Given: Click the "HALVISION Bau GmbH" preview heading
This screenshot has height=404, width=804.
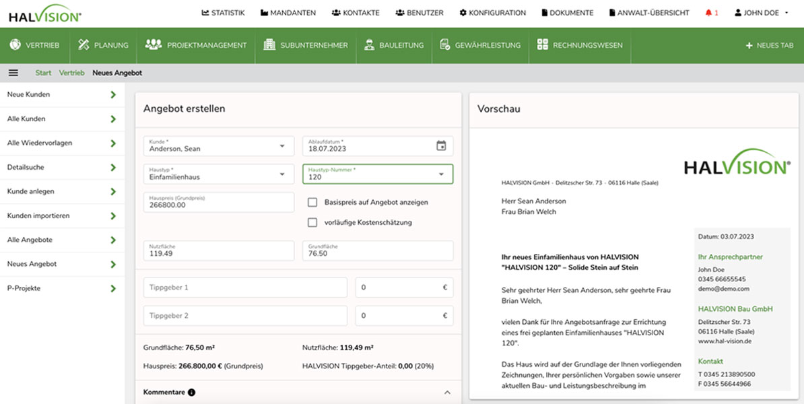Looking at the screenshot, I should click(x=735, y=309).
